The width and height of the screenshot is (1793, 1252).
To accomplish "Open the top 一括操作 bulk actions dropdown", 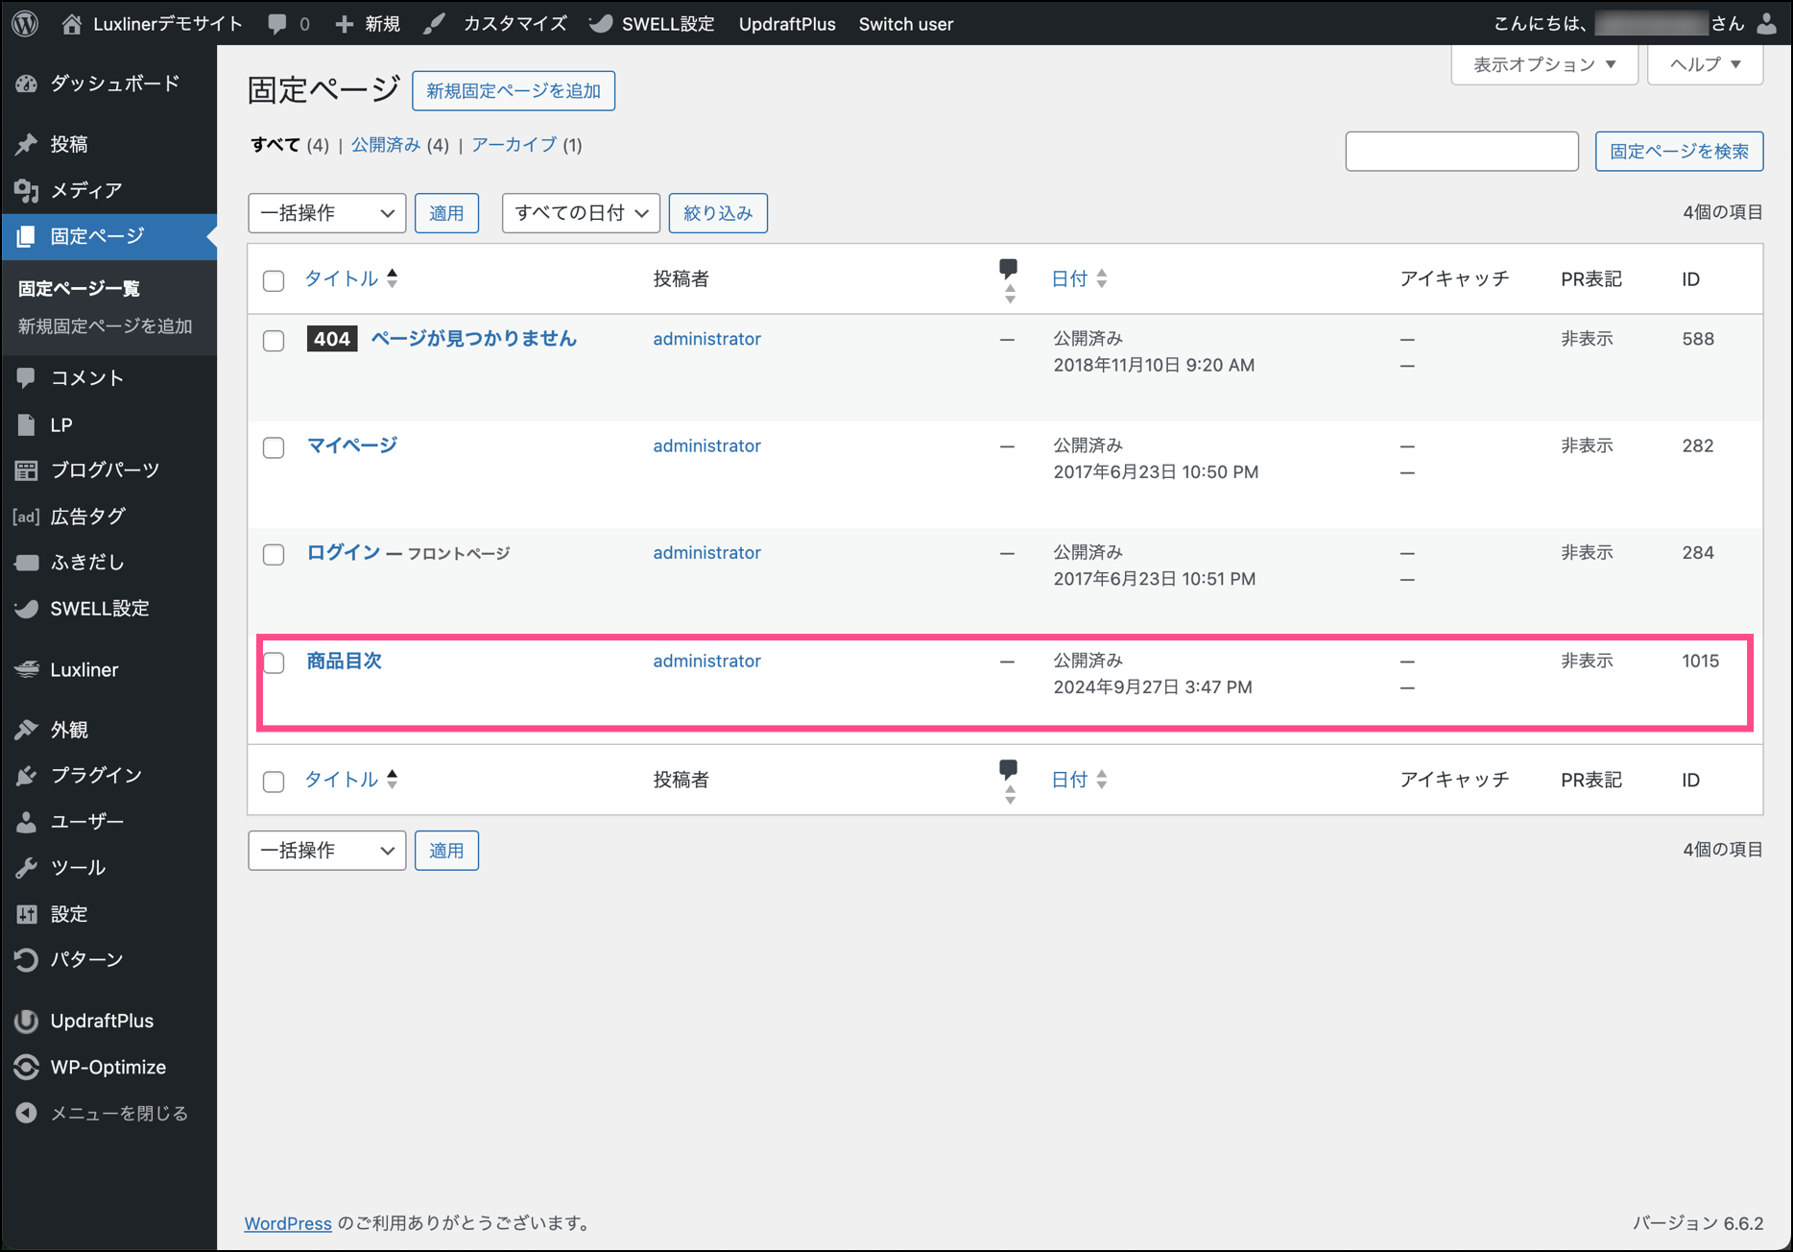I will (326, 213).
